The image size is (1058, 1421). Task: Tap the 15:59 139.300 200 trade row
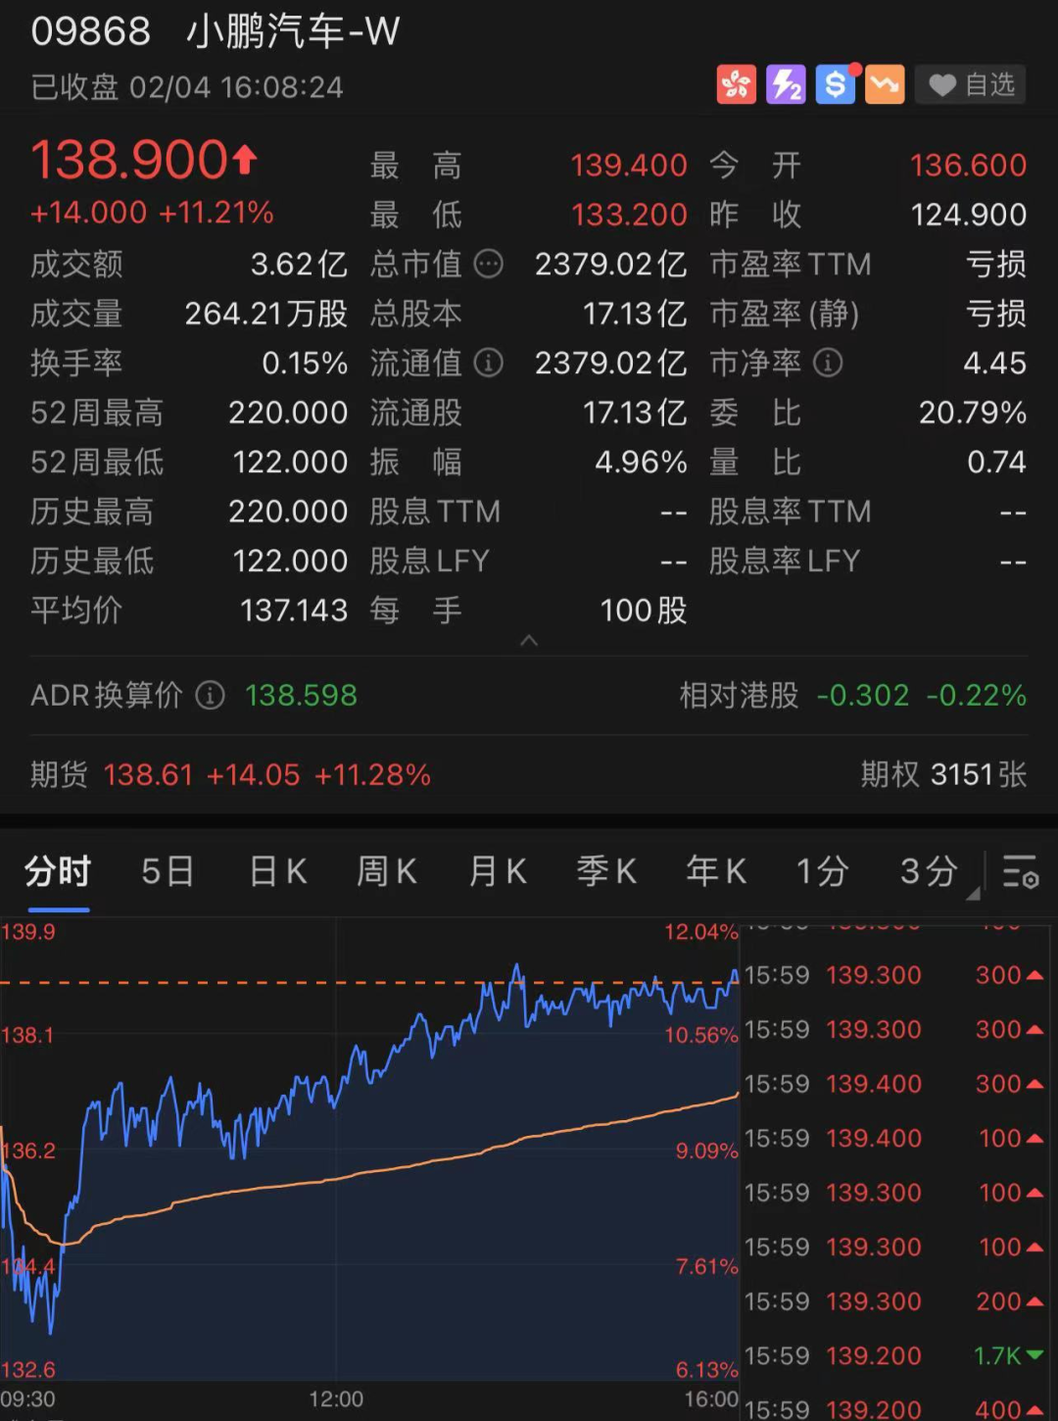(893, 1301)
